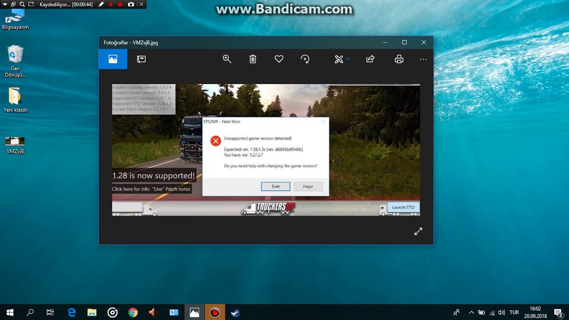The width and height of the screenshot is (569, 320).
Task: Maximize the Fotoğraflar window
Action: click(x=405, y=42)
